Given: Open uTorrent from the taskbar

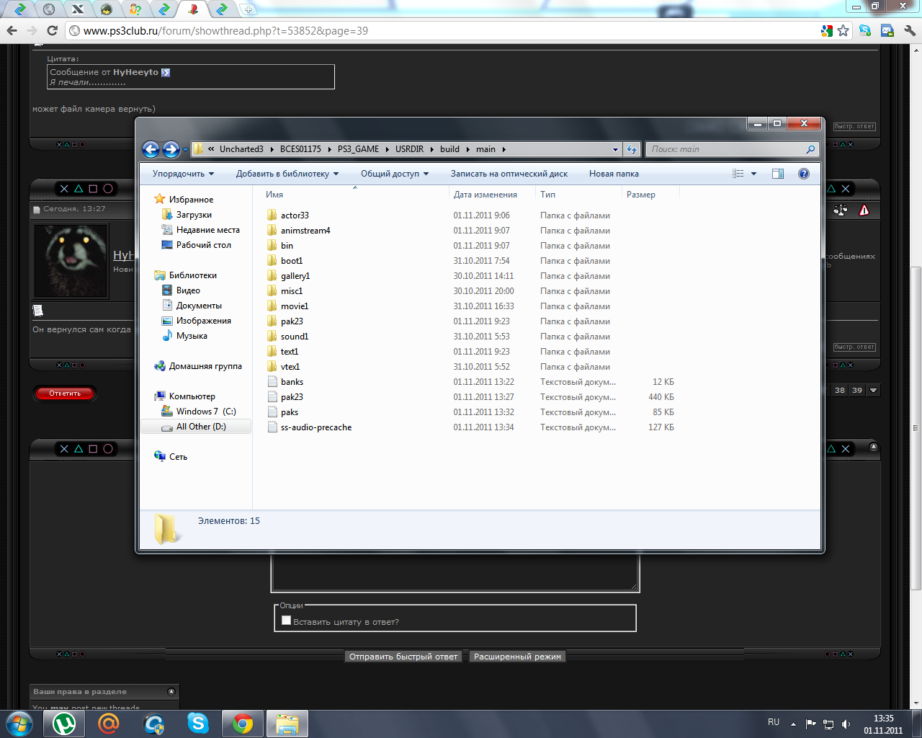Looking at the screenshot, I should point(65,724).
